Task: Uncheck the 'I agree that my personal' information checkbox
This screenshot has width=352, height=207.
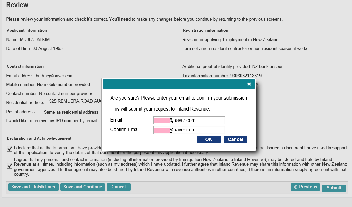Action: coord(10,166)
